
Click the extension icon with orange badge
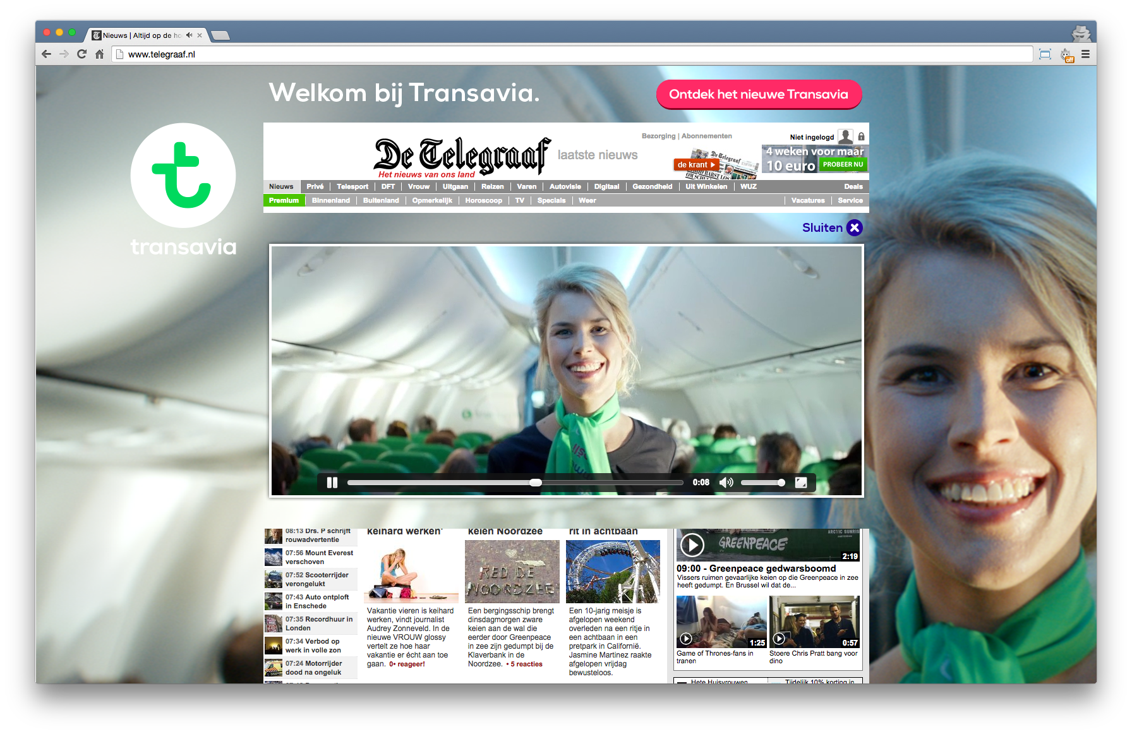[x=1067, y=55]
